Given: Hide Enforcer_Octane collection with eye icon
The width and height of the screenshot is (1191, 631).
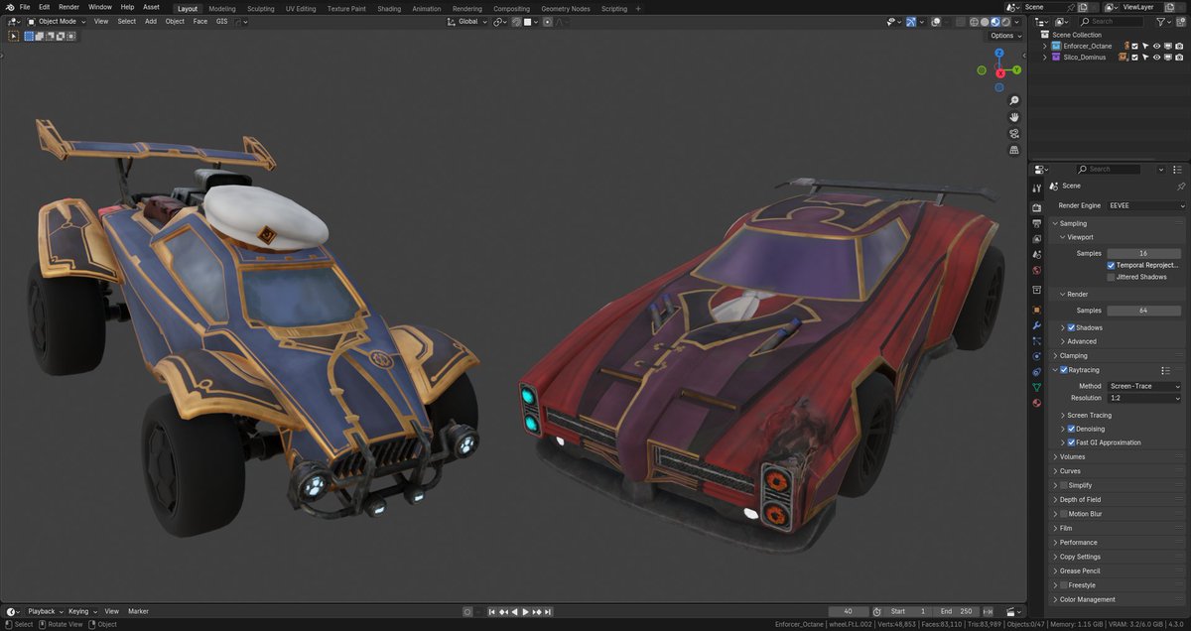Looking at the screenshot, I should (1156, 46).
